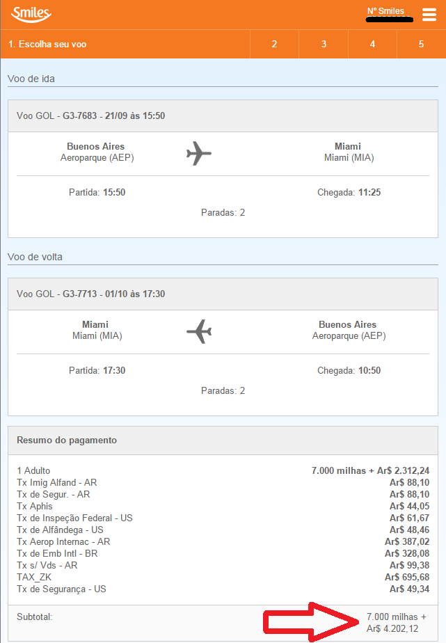Select step 2 in progress bar
446x643 pixels.
[274, 44]
